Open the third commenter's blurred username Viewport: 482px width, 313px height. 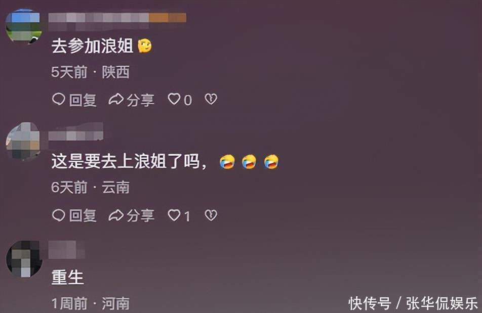pos(66,249)
